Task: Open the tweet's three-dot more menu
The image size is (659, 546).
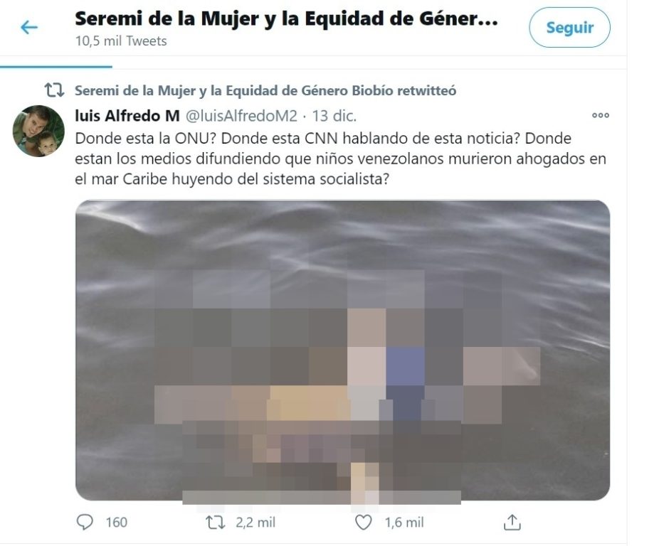Action: pyautogui.click(x=600, y=115)
